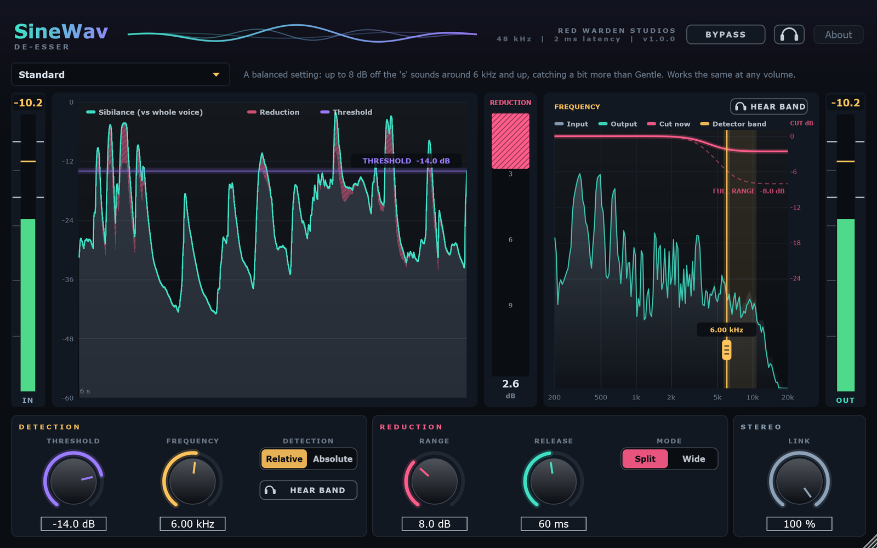Click the Detection Frequency knob
The height and width of the screenshot is (548, 877).
click(192, 481)
